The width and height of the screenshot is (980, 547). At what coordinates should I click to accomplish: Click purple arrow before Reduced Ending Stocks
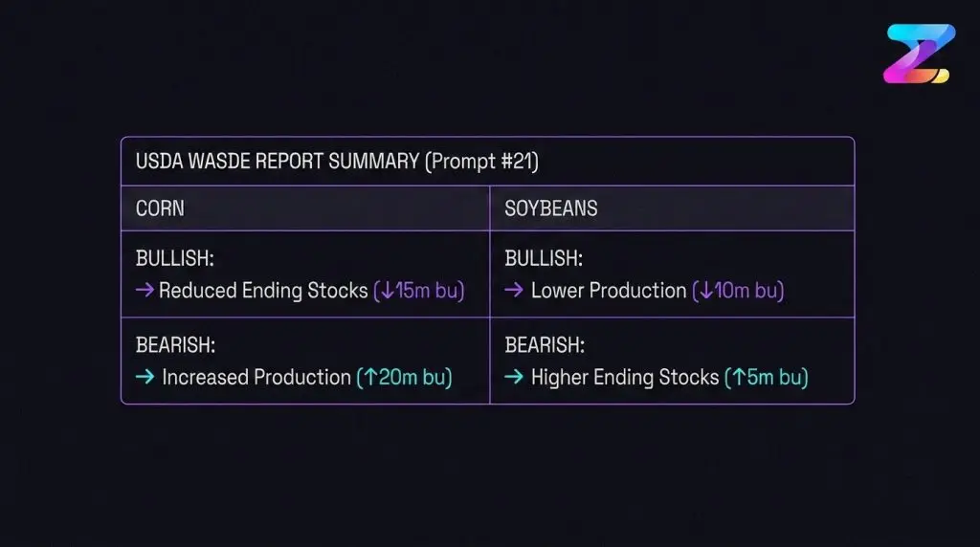tap(145, 290)
